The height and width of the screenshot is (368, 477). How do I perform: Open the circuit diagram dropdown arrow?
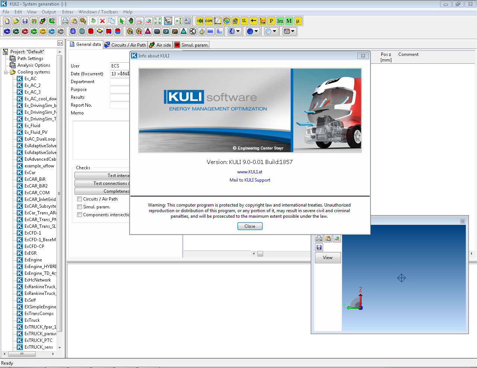click(293, 31)
